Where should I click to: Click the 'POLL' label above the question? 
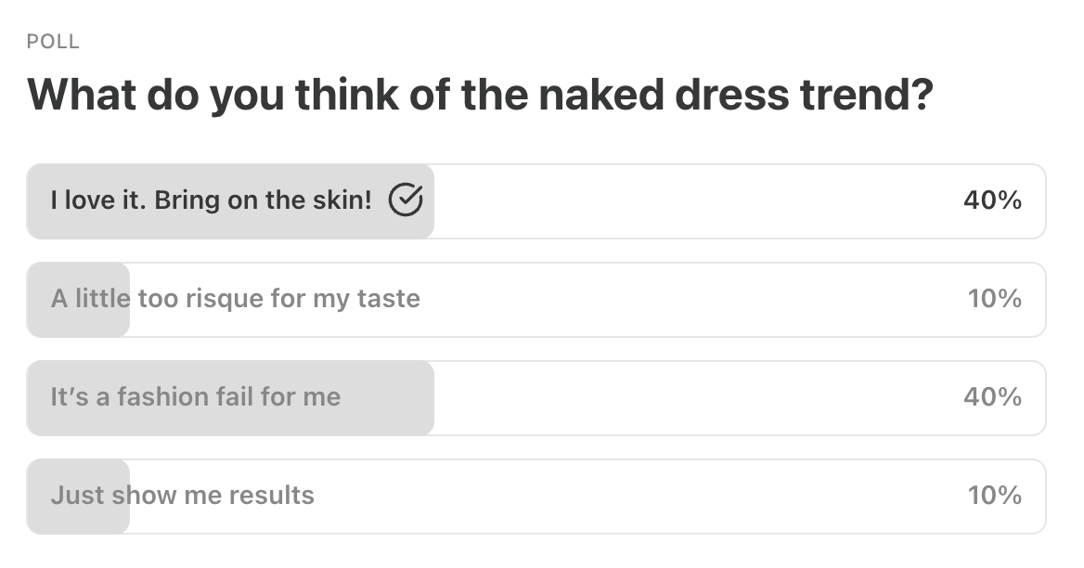[53, 42]
